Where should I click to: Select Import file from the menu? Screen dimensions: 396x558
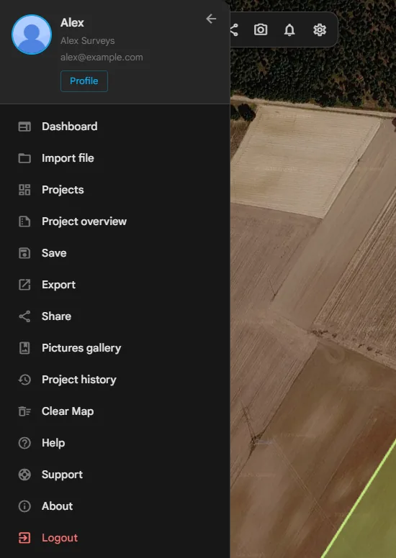(x=68, y=158)
